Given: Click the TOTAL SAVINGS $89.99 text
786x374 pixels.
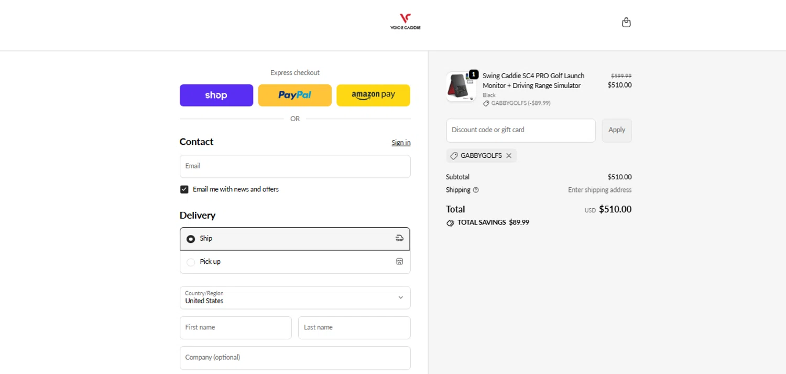Looking at the screenshot, I should coord(493,222).
